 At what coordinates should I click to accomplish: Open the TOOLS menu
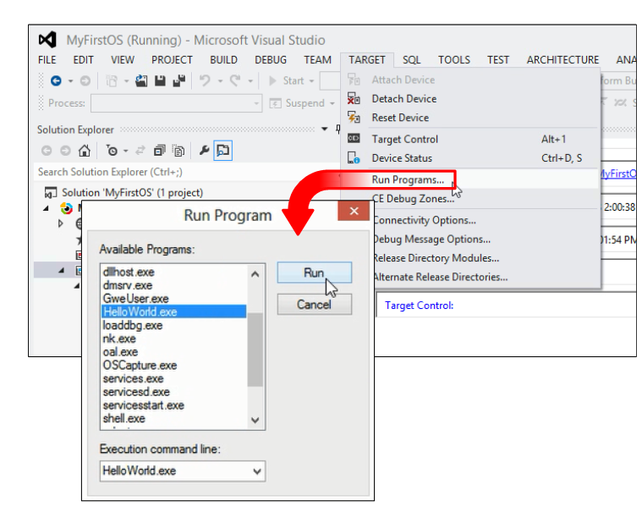[454, 60]
